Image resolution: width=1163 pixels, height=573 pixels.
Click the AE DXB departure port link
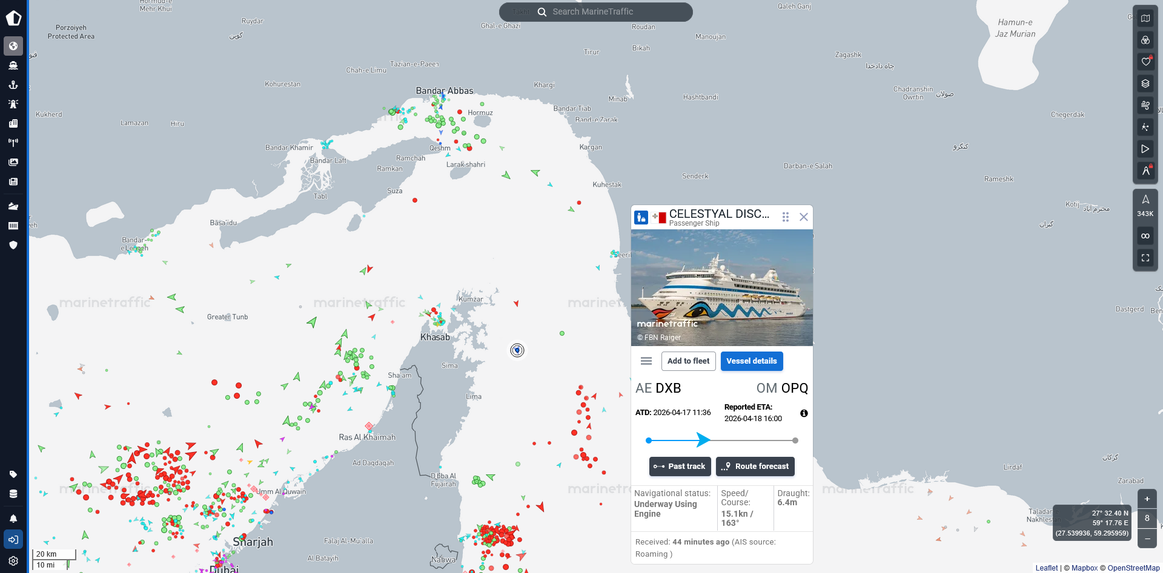[658, 388]
